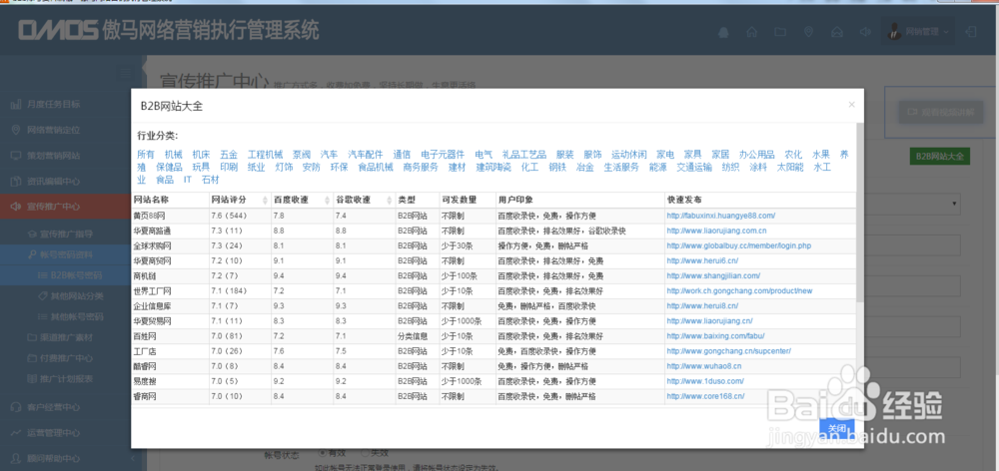Open the select dropdown arrow behind the dialog
The width and height of the screenshot is (999, 471).
[954, 204]
